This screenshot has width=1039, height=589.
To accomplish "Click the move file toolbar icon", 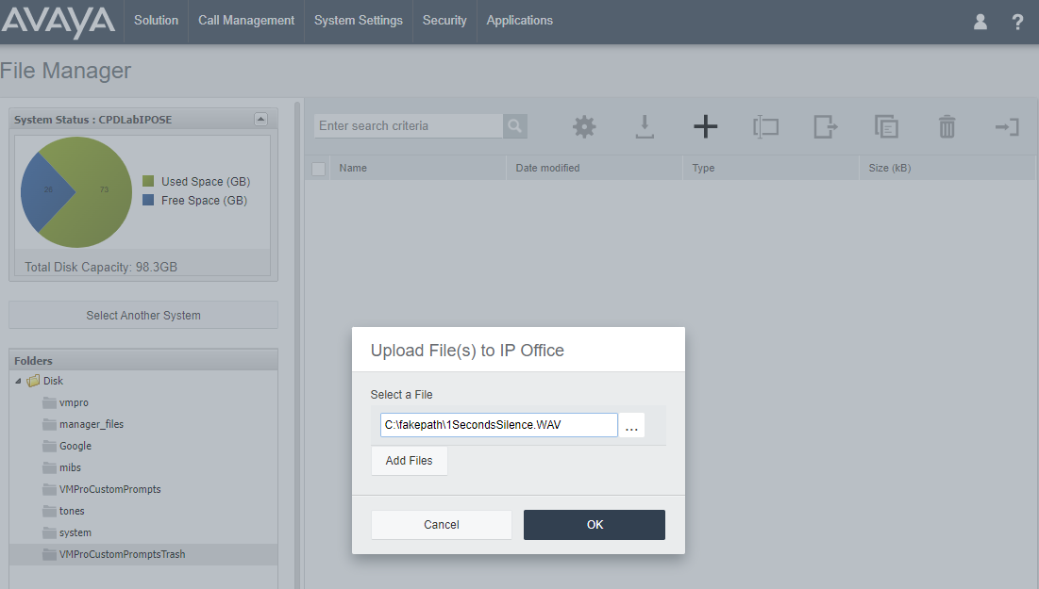I will tap(826, 126).
